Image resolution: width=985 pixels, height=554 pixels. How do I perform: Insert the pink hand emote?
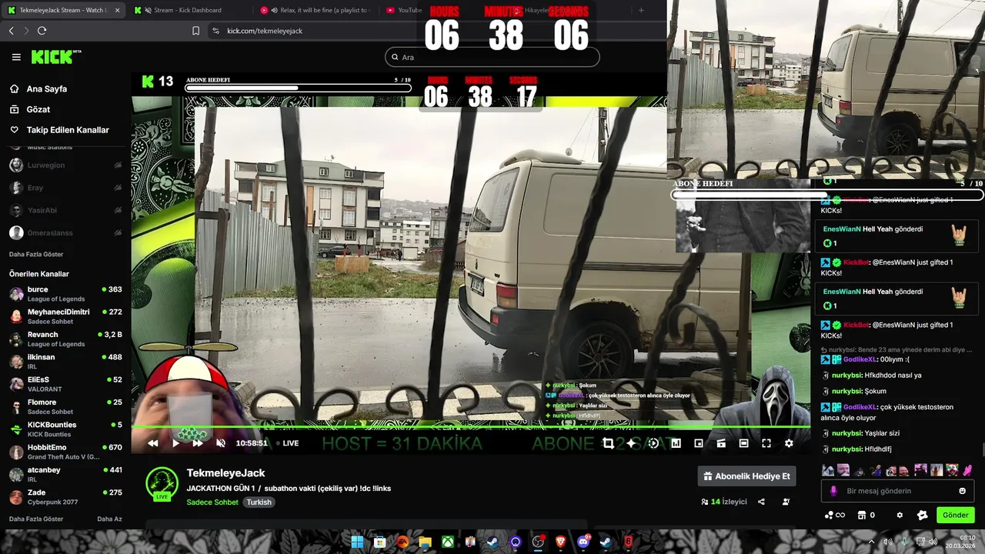coord(968,470)
